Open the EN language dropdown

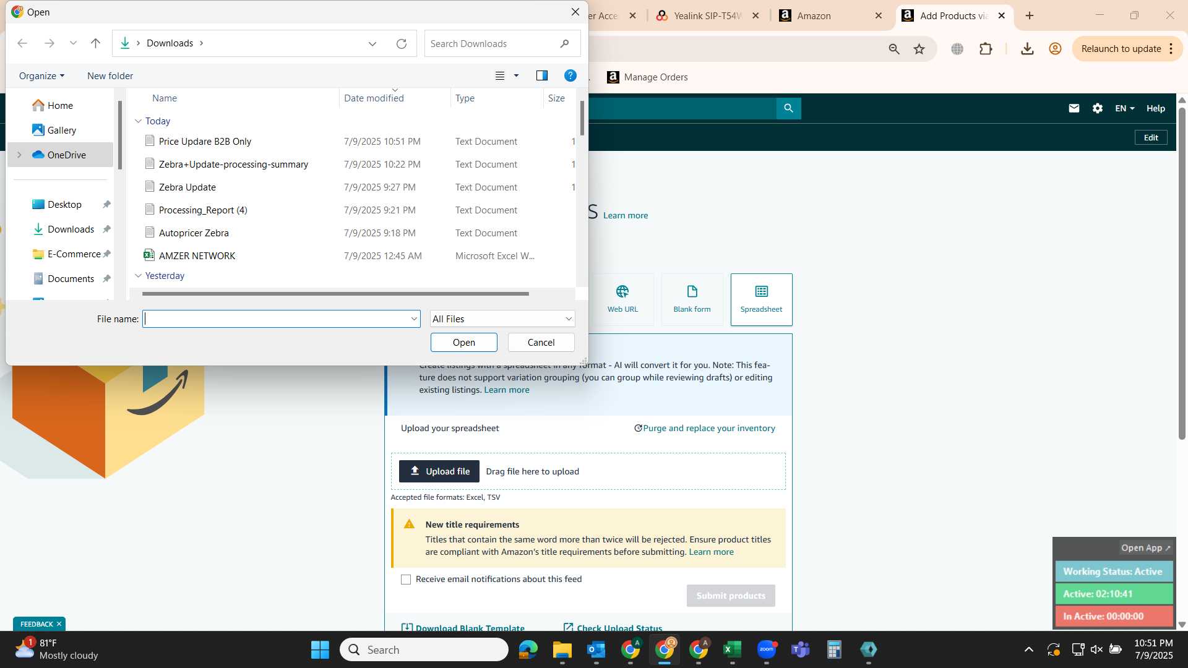1125,108
